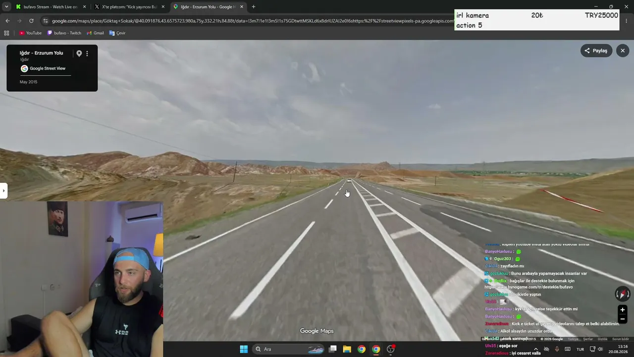Click the Sorun bildir report link
The width and height of the screenshot is (634, 357).
point(621,339)
